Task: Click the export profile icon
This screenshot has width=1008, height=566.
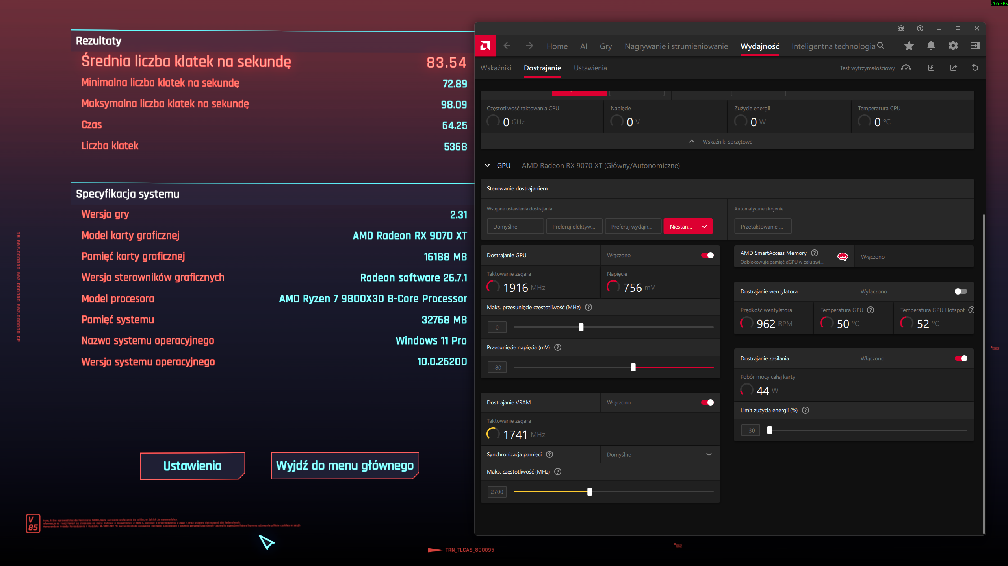Action: 953,68
